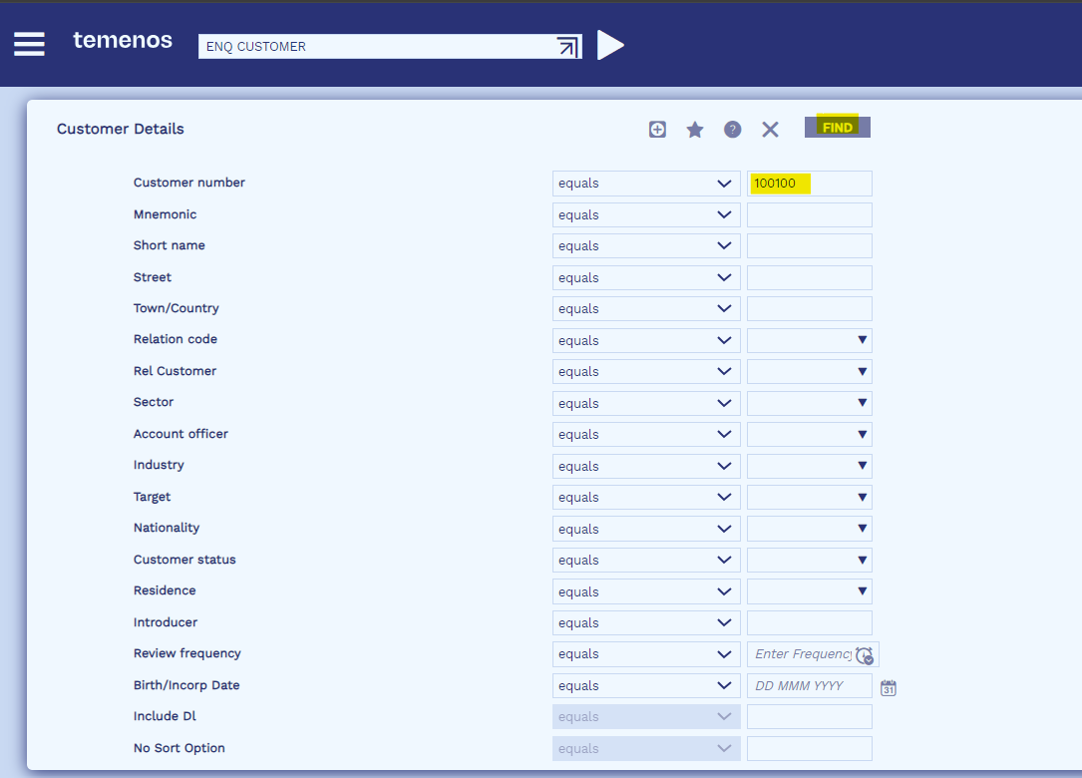Click the expand icon in command box

click(567, 46)
